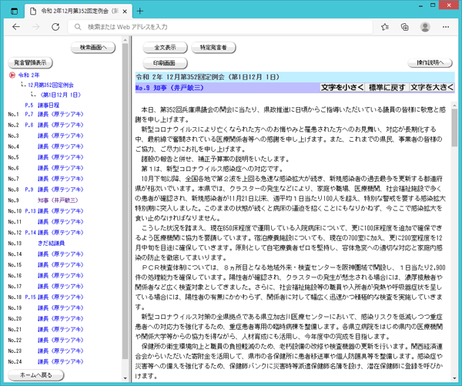This screenshot has height=386, width=462.
Task: Open No.6 議長（原テツアキ）link
Action: point(60,168)
